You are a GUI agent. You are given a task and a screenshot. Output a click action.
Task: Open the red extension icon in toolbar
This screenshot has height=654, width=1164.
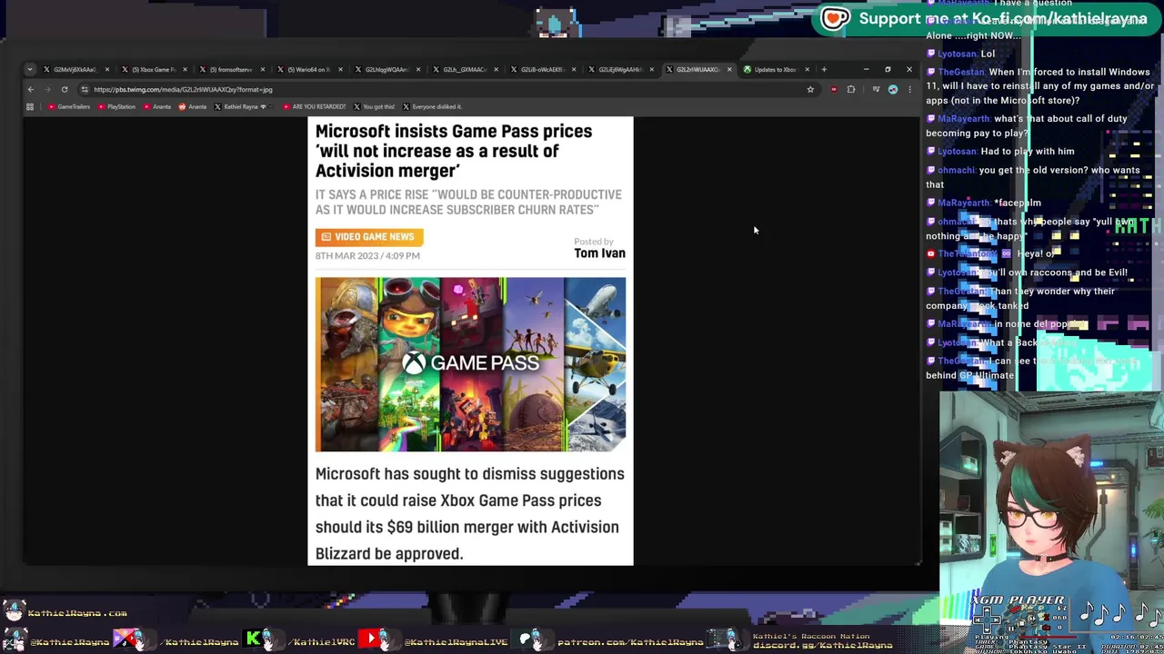click(834, 89)
